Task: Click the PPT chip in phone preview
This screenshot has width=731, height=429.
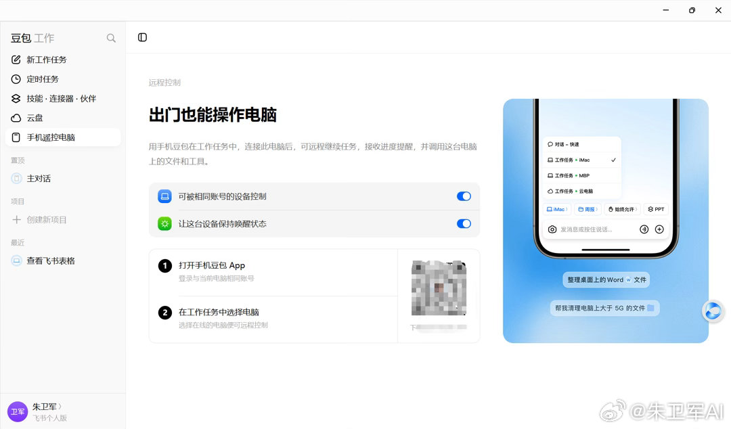Action: 656,209
